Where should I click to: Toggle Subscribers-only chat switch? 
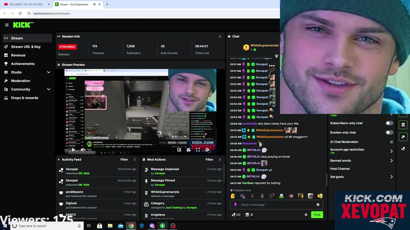(x=389, y=123)
